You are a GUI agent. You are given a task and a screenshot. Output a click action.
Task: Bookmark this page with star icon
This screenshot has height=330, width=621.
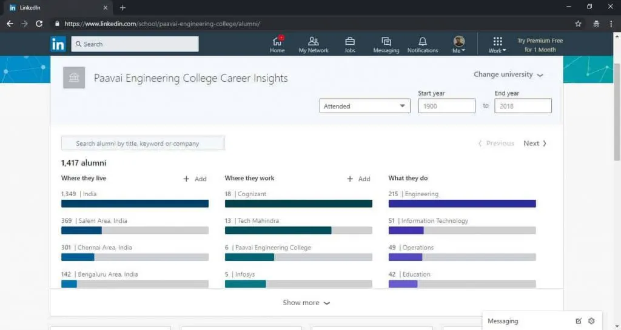578,24
